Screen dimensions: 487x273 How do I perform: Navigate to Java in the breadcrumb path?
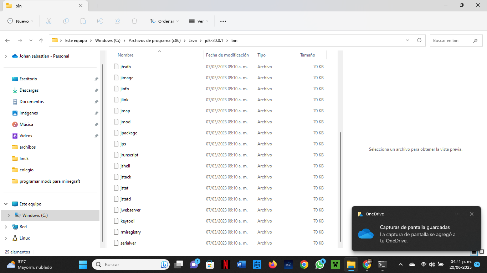193,41
